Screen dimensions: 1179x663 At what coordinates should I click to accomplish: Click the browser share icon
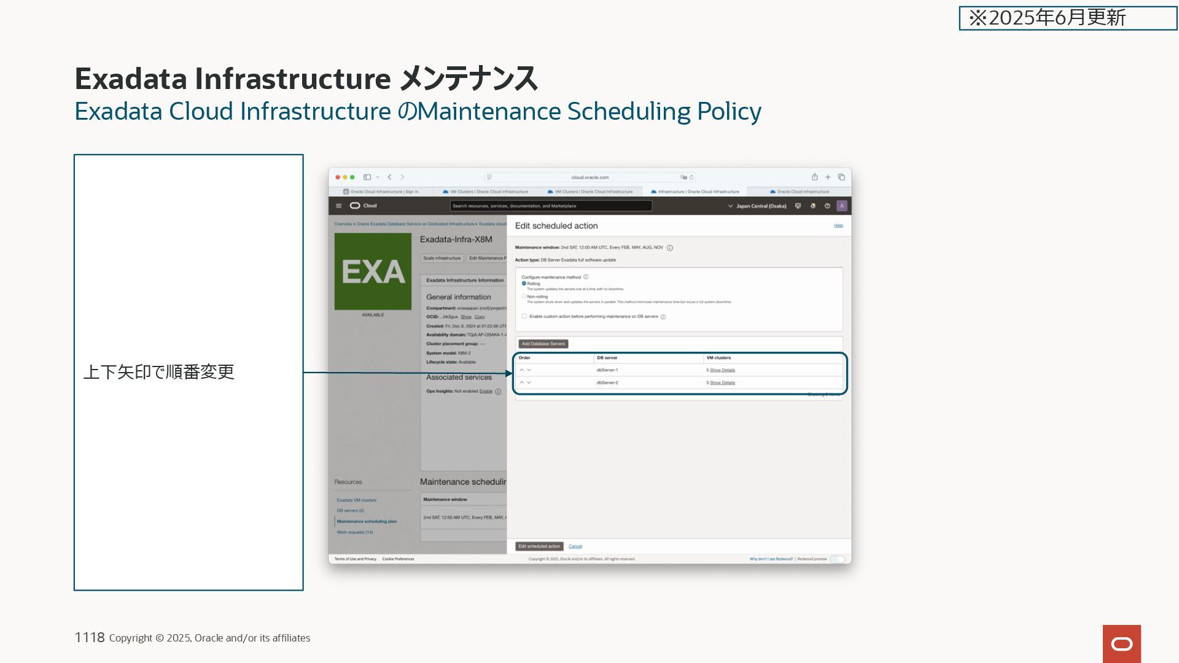click(x=815, y=177)
